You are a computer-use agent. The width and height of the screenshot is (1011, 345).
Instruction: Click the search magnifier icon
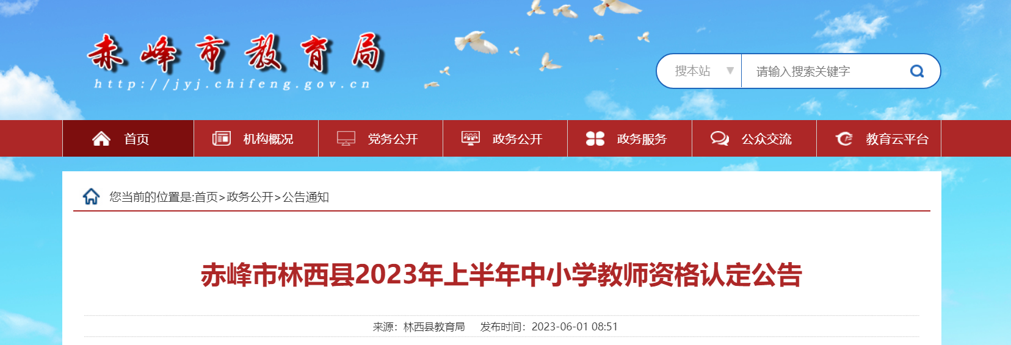(x=917, y=71)
